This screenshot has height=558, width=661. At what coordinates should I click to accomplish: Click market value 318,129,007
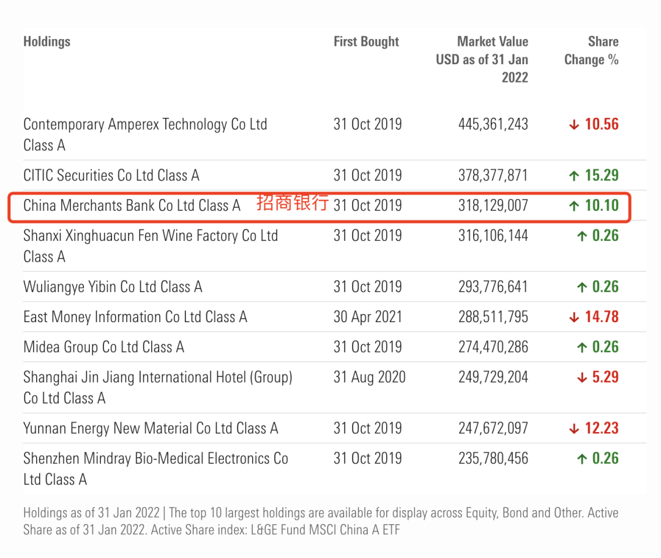pyautogui.click(x=493, y=205)
